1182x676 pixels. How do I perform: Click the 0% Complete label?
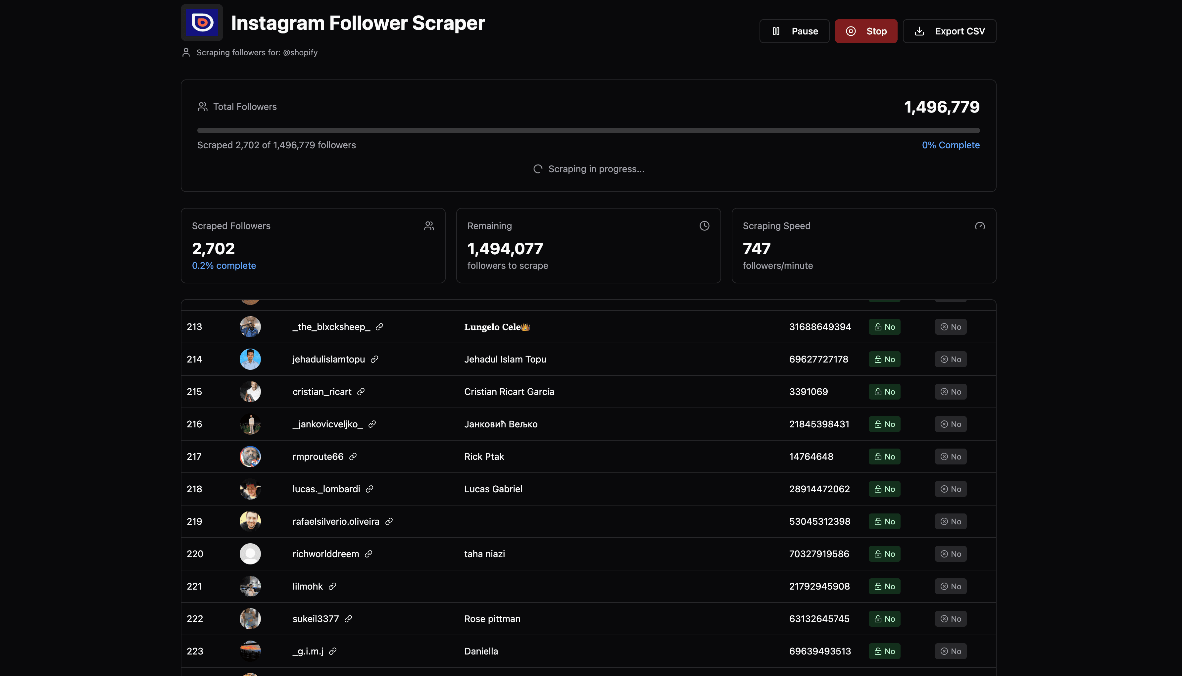(951, 145)
